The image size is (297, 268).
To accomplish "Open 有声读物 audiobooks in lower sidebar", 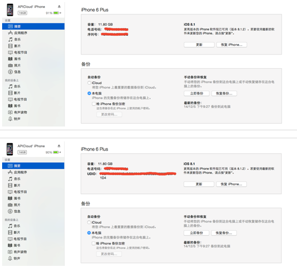I will 17,252.
